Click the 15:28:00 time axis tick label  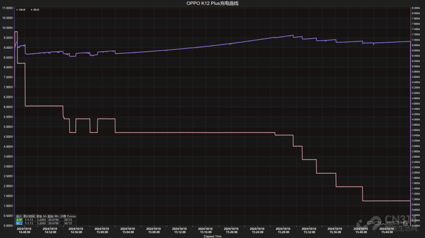tap(283, 232)
